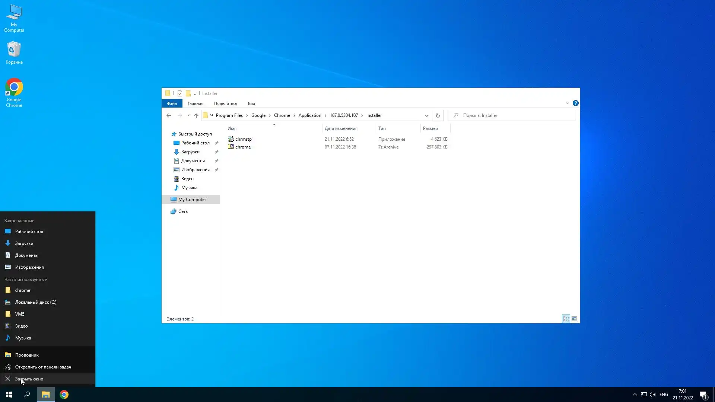Screen dimensions: 715x402
Task: Switch to details view layout
Action: [x=566, y=319]
